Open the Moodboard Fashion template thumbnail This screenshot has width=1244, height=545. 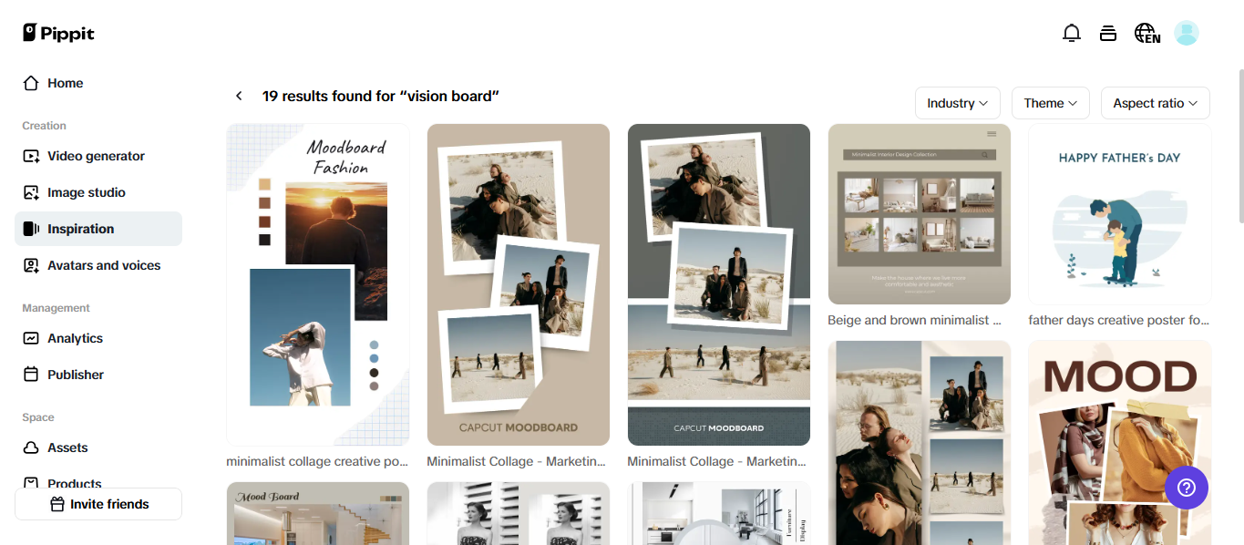[318, 284]
